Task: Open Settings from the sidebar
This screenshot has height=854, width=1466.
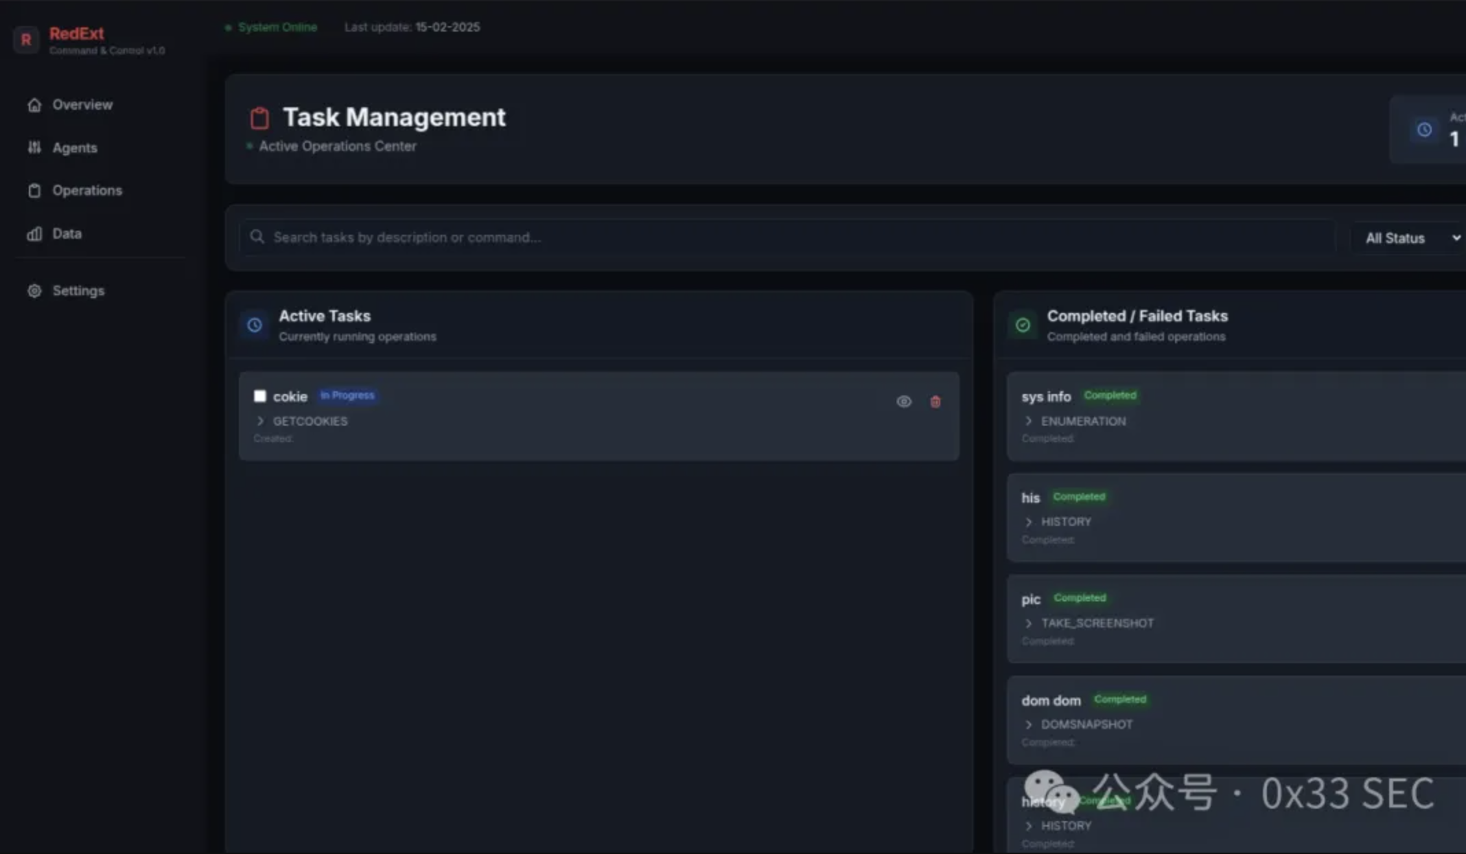Action: coord(78,291)
